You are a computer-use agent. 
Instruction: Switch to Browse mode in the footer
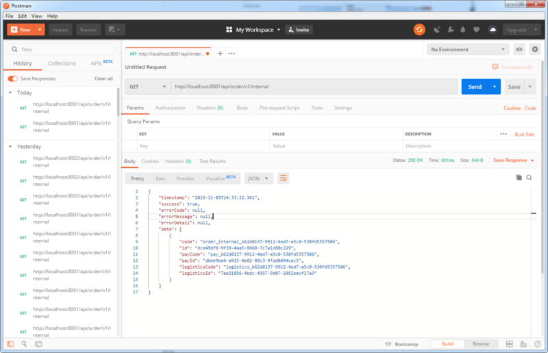(x=481, y=344)
